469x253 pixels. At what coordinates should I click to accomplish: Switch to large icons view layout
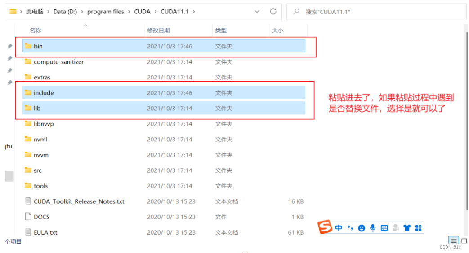pos(464,240)
